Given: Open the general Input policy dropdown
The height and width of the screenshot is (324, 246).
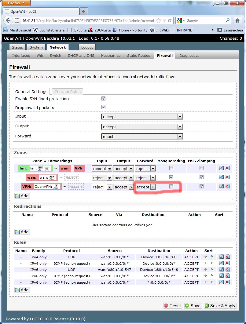Looking at the screenshot, I should click(142, 117).
